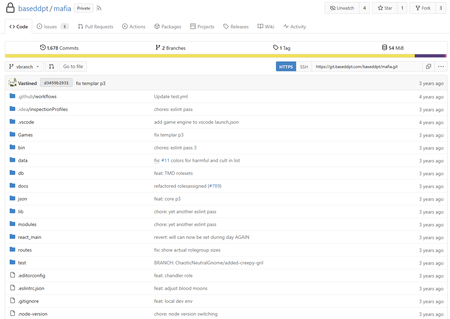This screenshot has height=319, width=450.
Task: Switch clone URL to SSH
Action: [304, 67]
